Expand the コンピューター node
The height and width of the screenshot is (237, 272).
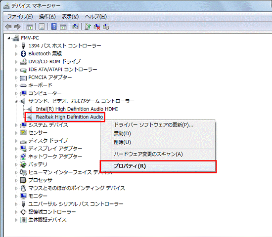[x=16, y=93]
